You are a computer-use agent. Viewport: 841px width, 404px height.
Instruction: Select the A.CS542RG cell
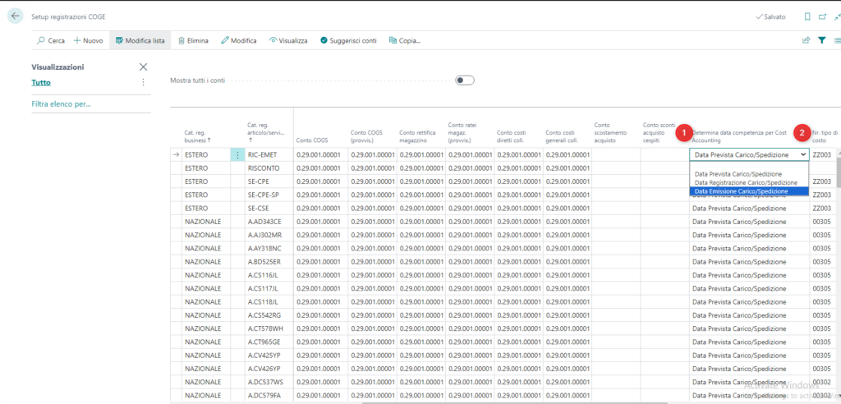pyautogui.click(x=269, y=315)
